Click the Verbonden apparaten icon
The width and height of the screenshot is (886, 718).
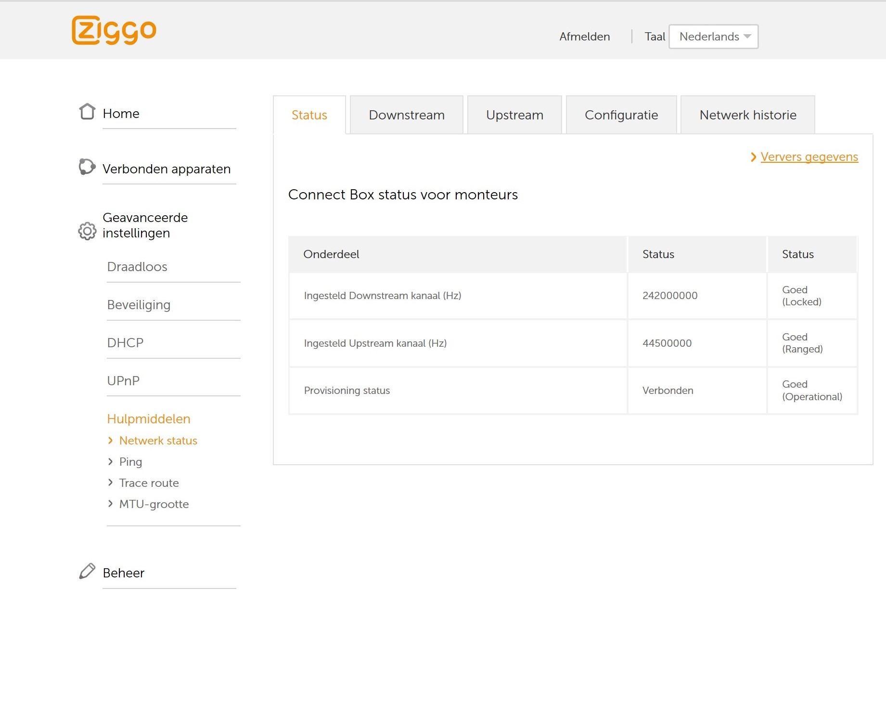(87, 167)
